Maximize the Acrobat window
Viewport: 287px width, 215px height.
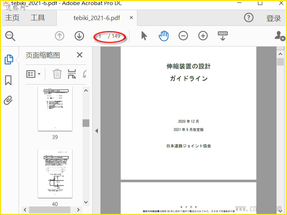tap(260, 3)
